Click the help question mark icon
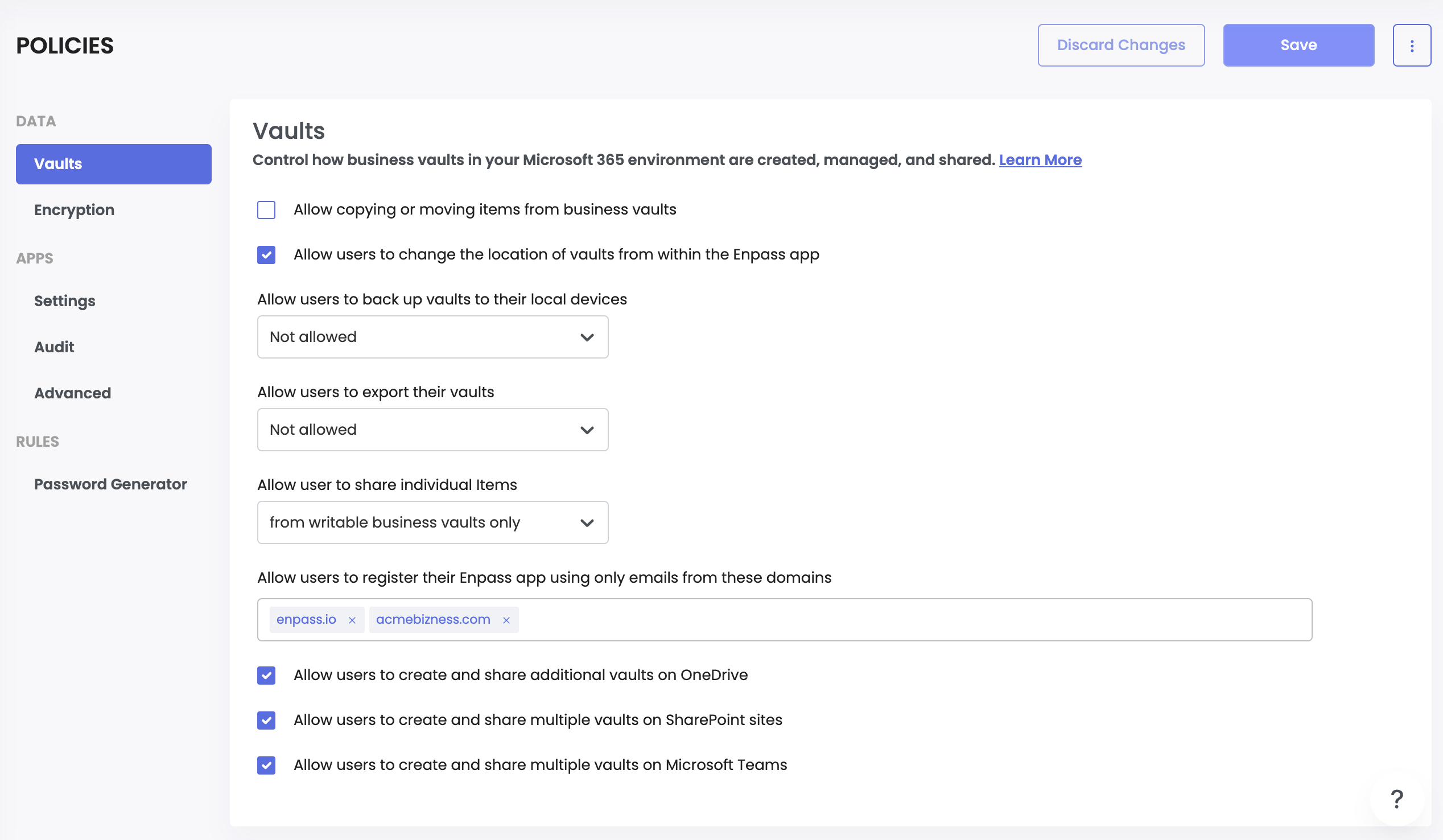The width and height of the screenshot is (1443, 840). coord(1397,800)
